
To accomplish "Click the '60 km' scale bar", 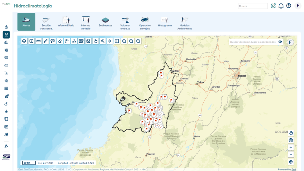I will 29,163.
